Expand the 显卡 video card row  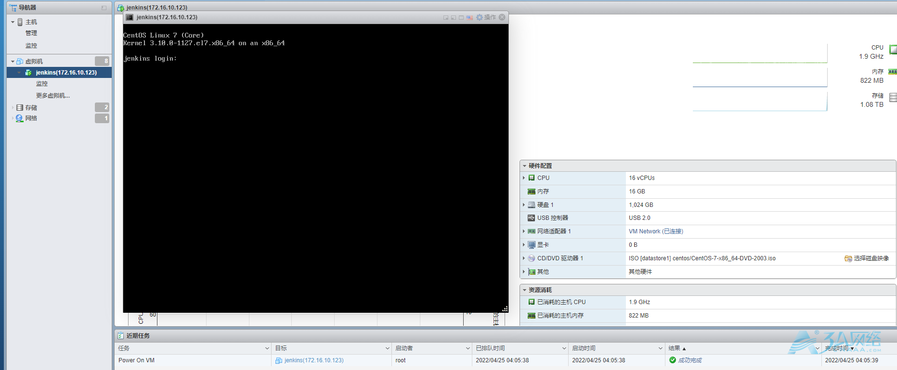click(x=524, y=245)
